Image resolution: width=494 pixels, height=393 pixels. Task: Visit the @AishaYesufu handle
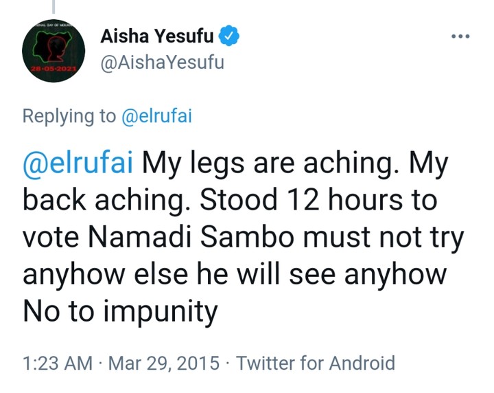(x=162, y=63)
